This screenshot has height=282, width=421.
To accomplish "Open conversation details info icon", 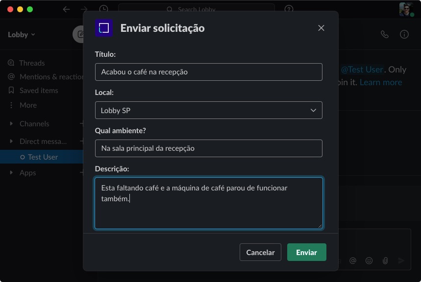I will point(404,34).
